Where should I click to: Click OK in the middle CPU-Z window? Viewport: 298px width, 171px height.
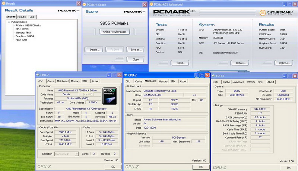point(201,167)
